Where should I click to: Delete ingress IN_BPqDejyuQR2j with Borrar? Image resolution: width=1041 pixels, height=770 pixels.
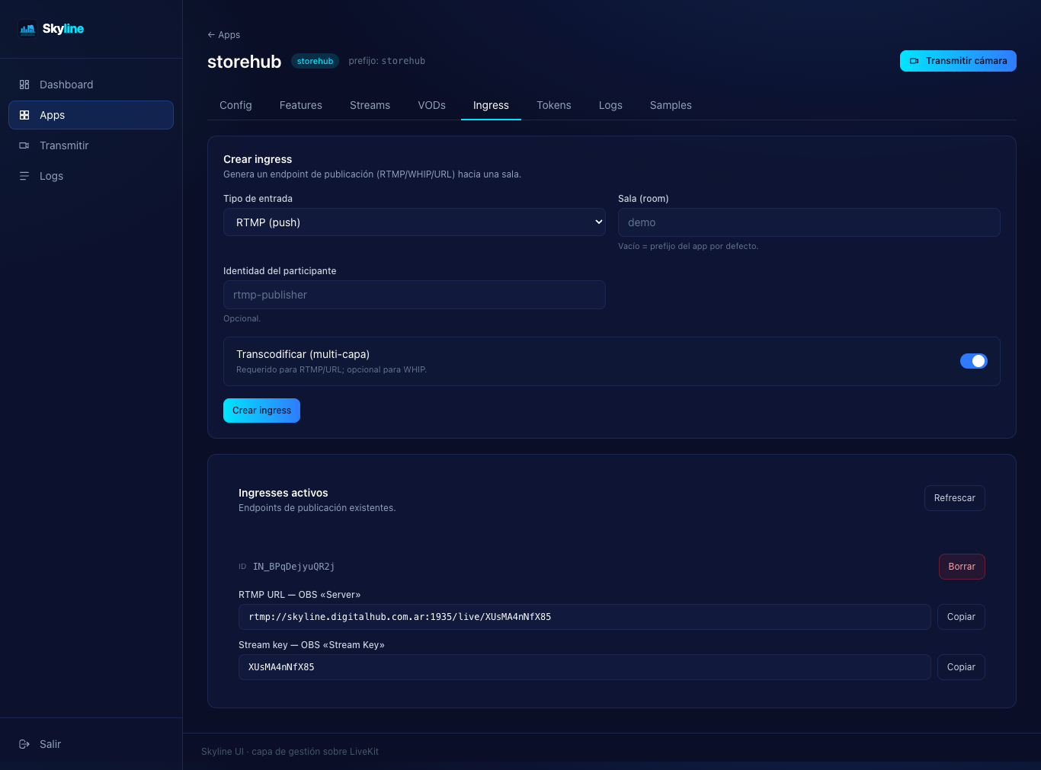[x=962, y=567]
